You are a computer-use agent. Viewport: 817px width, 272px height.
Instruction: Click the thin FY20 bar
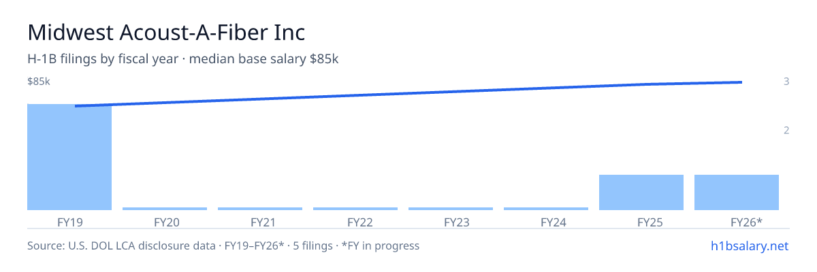click(165, 209)
